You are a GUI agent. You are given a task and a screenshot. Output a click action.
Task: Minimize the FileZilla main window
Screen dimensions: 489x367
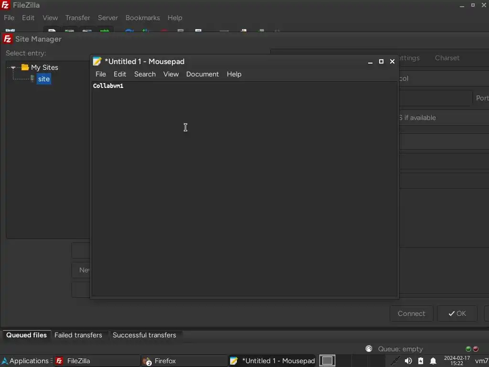(x=462, y=5)
